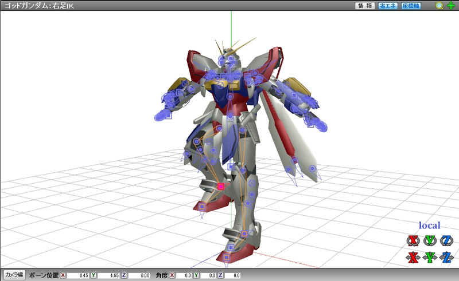This screenshot has width=459, height=281.
Task: Click the Y icon in the 角度 group
Action: [x=196, y=275]
